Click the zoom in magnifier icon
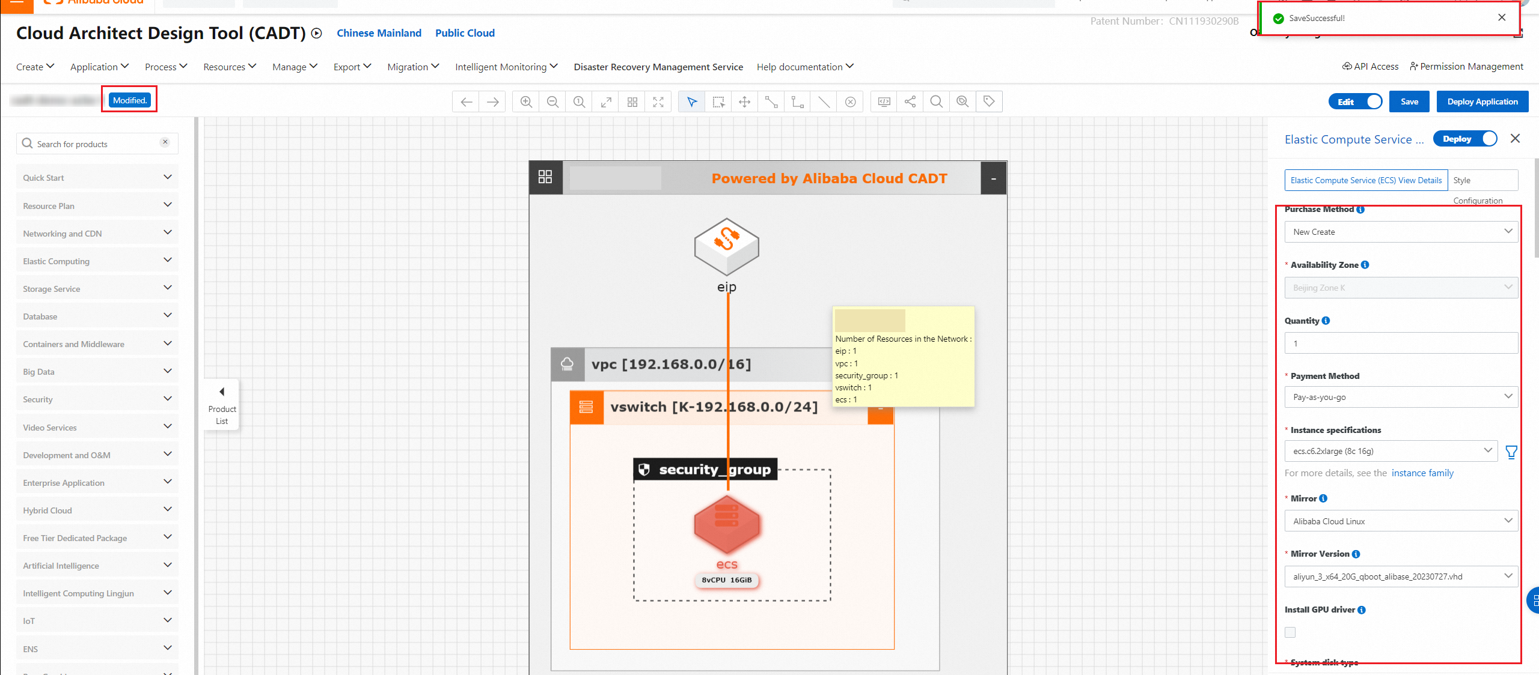The image size is (1539, 675). (526, 102)
